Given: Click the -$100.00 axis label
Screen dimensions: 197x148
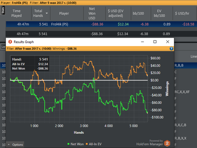Looking at the screenshot, I should (157, 117).
